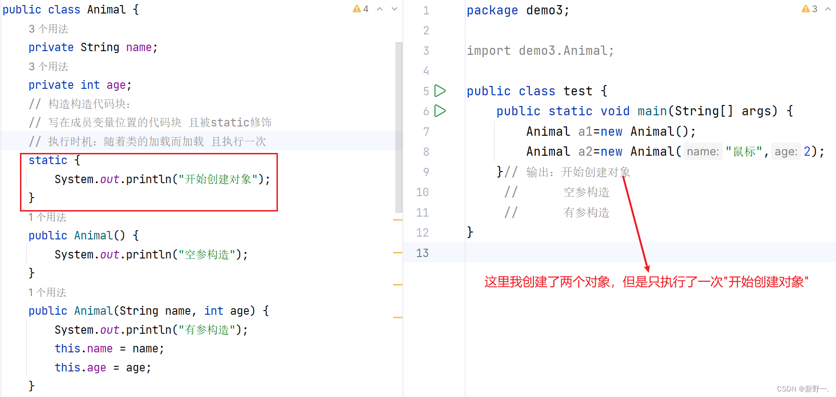Open '1 个用法' hint above Animal(String name, int age)

pyautogui.click(x=47, y=292)
